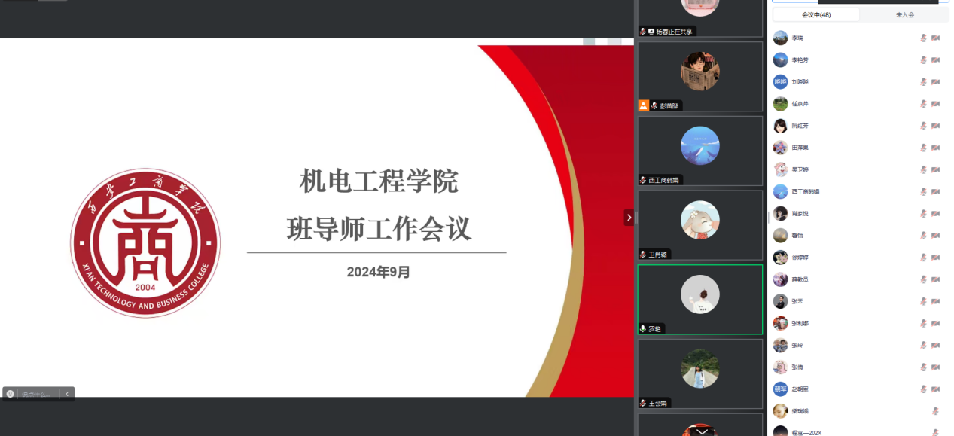
Task: Switch to the 未入会 tab
Action: pyautogui.click(x=904, y=14)
